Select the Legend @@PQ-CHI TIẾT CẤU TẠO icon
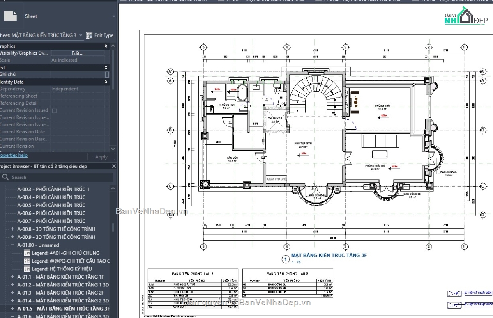Image resolution: width=493 pixels, height=318 pixels. coord(27,261)
